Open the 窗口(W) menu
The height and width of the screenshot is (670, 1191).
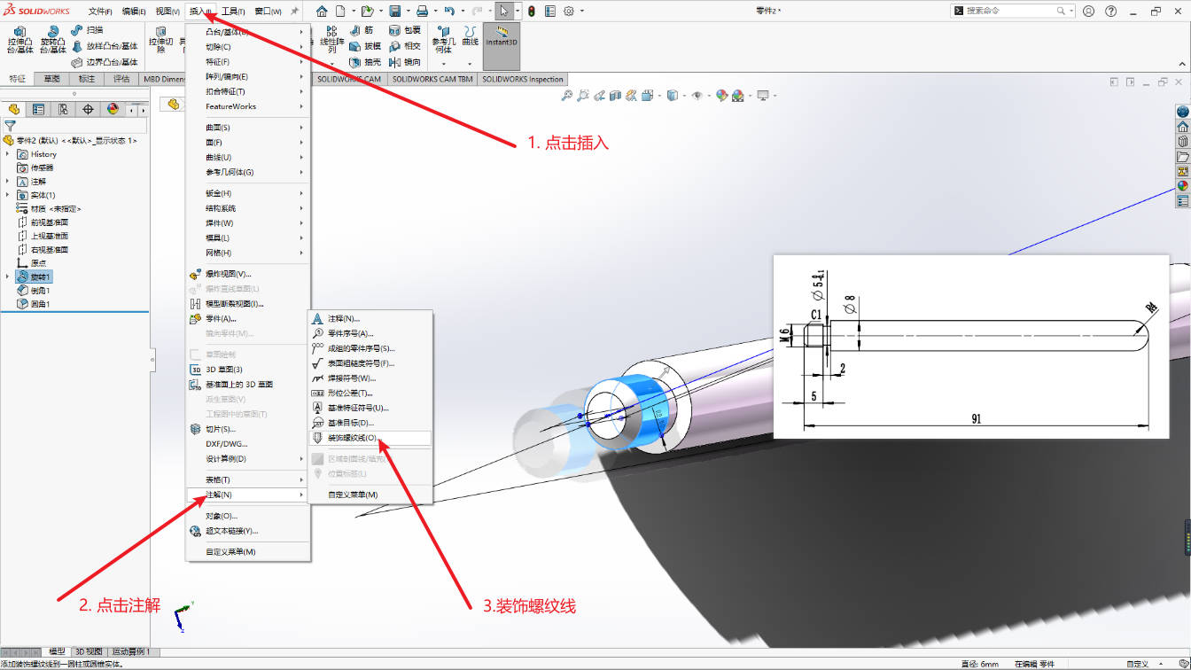(x=268, y=12)
